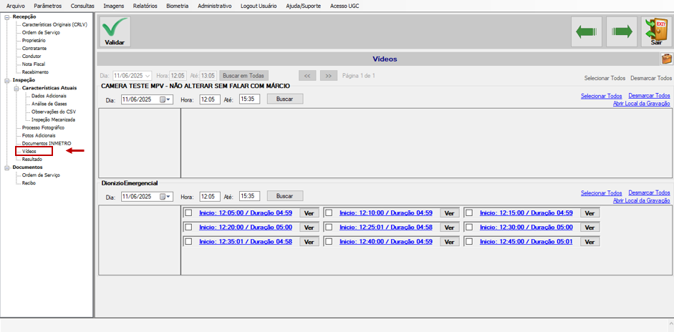Check the video starting at 12:05:00
The width and height of the screenshot is (674, 332).
pyautogui.click(x=188, y=213)
